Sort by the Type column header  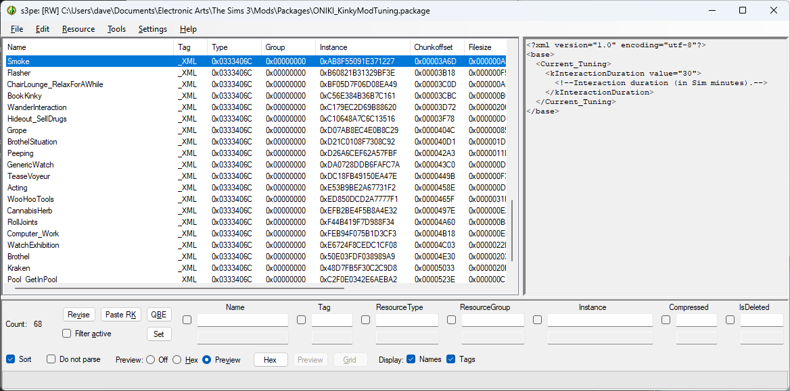[x=234, y=47]
